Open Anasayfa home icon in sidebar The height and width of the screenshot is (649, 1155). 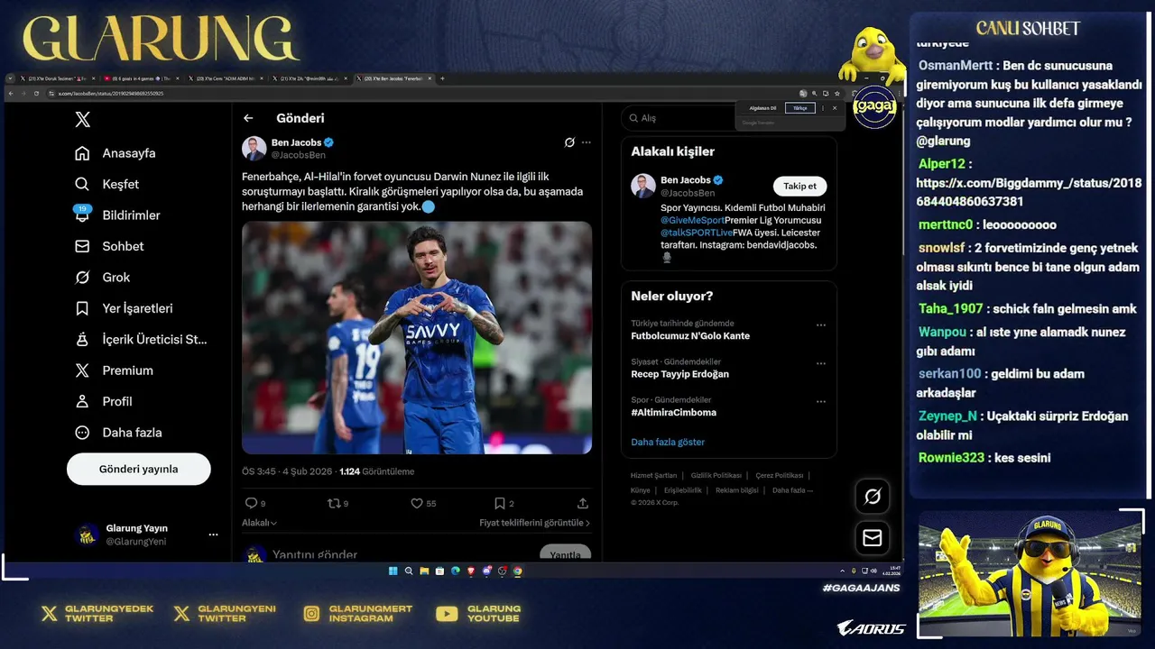tap(82, 153)
